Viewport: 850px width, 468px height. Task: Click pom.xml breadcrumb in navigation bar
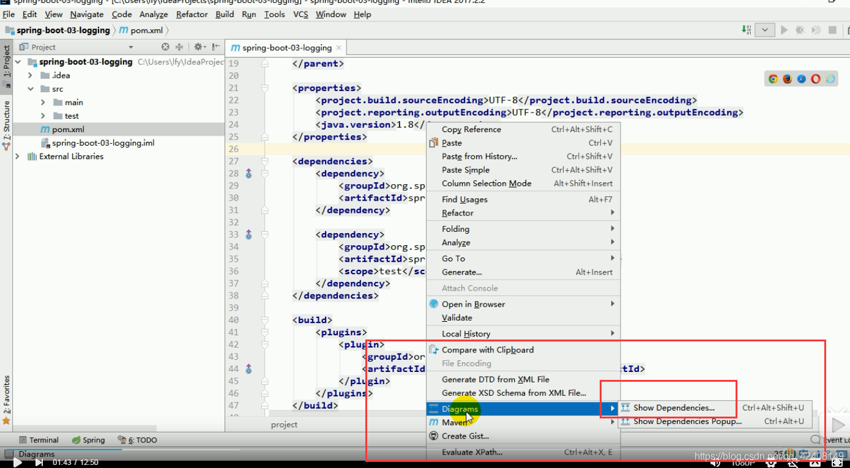click(x=141, y=30)
